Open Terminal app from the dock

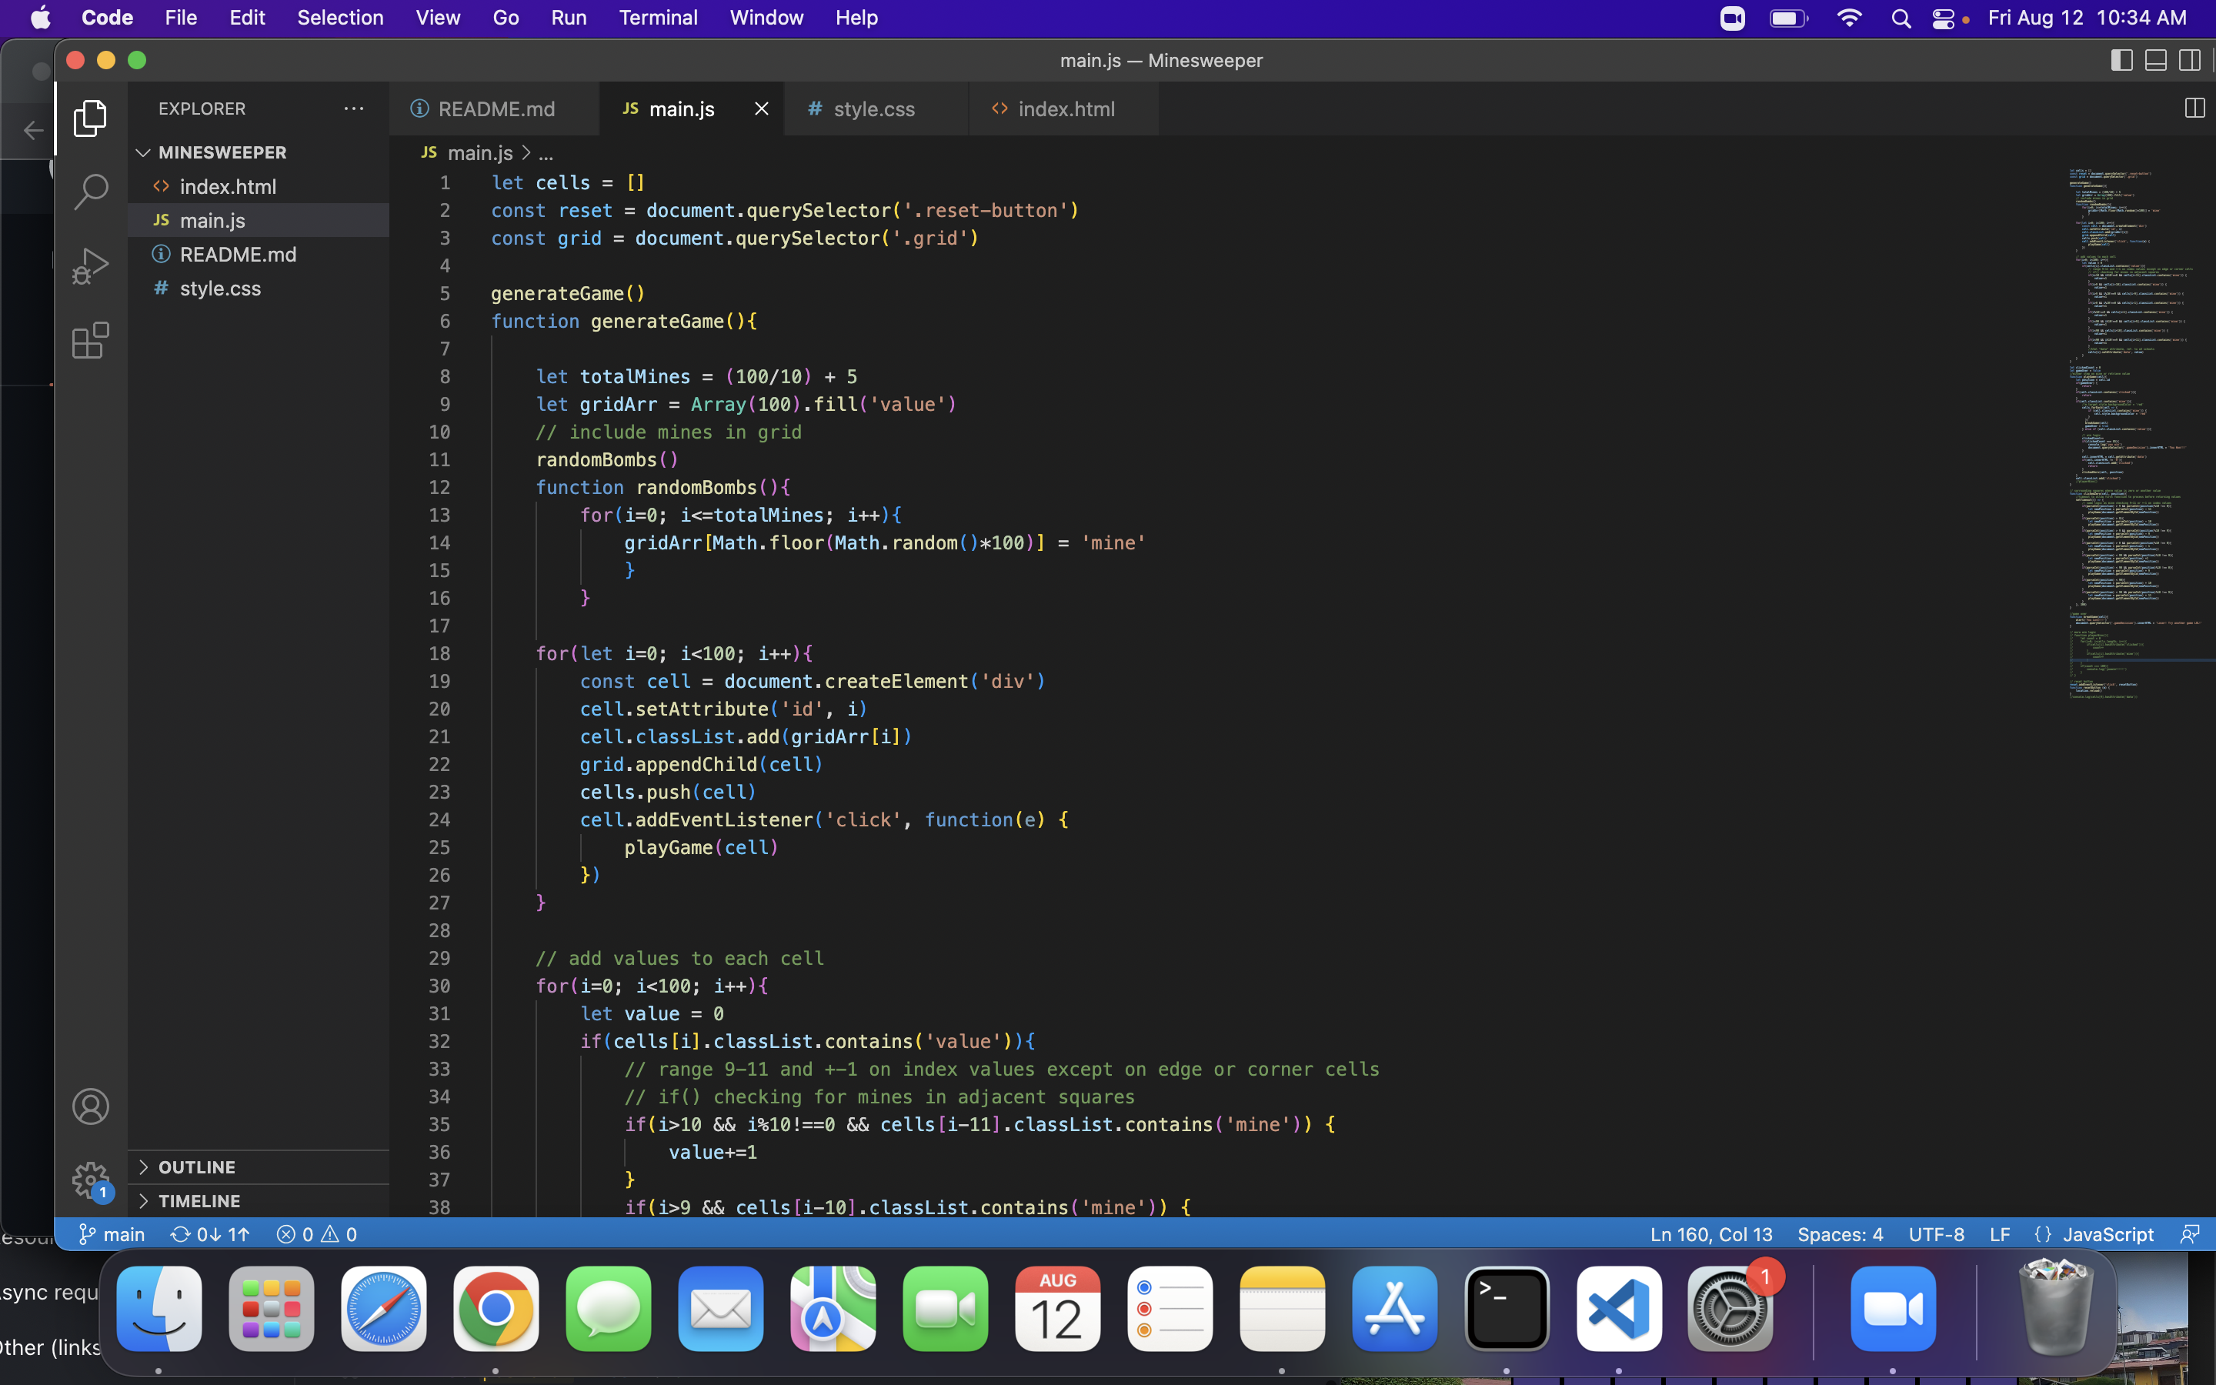click(x=1507, y=1308)
